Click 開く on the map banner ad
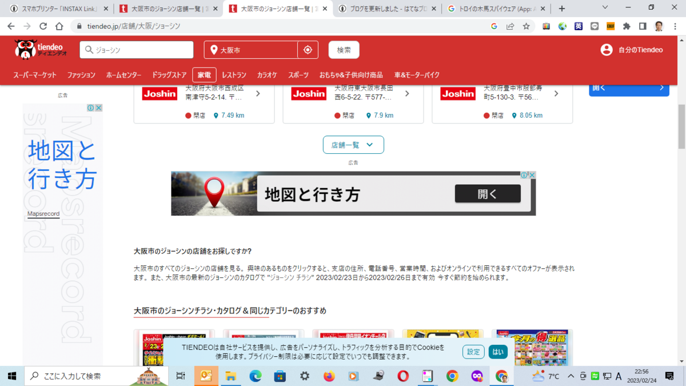 488,194
